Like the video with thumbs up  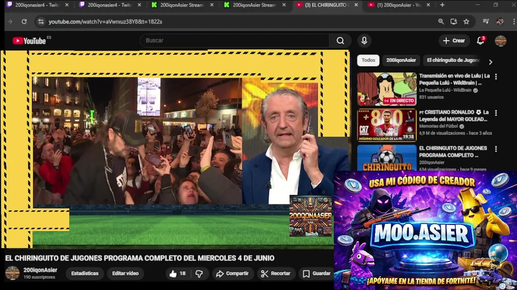(177, 273)
